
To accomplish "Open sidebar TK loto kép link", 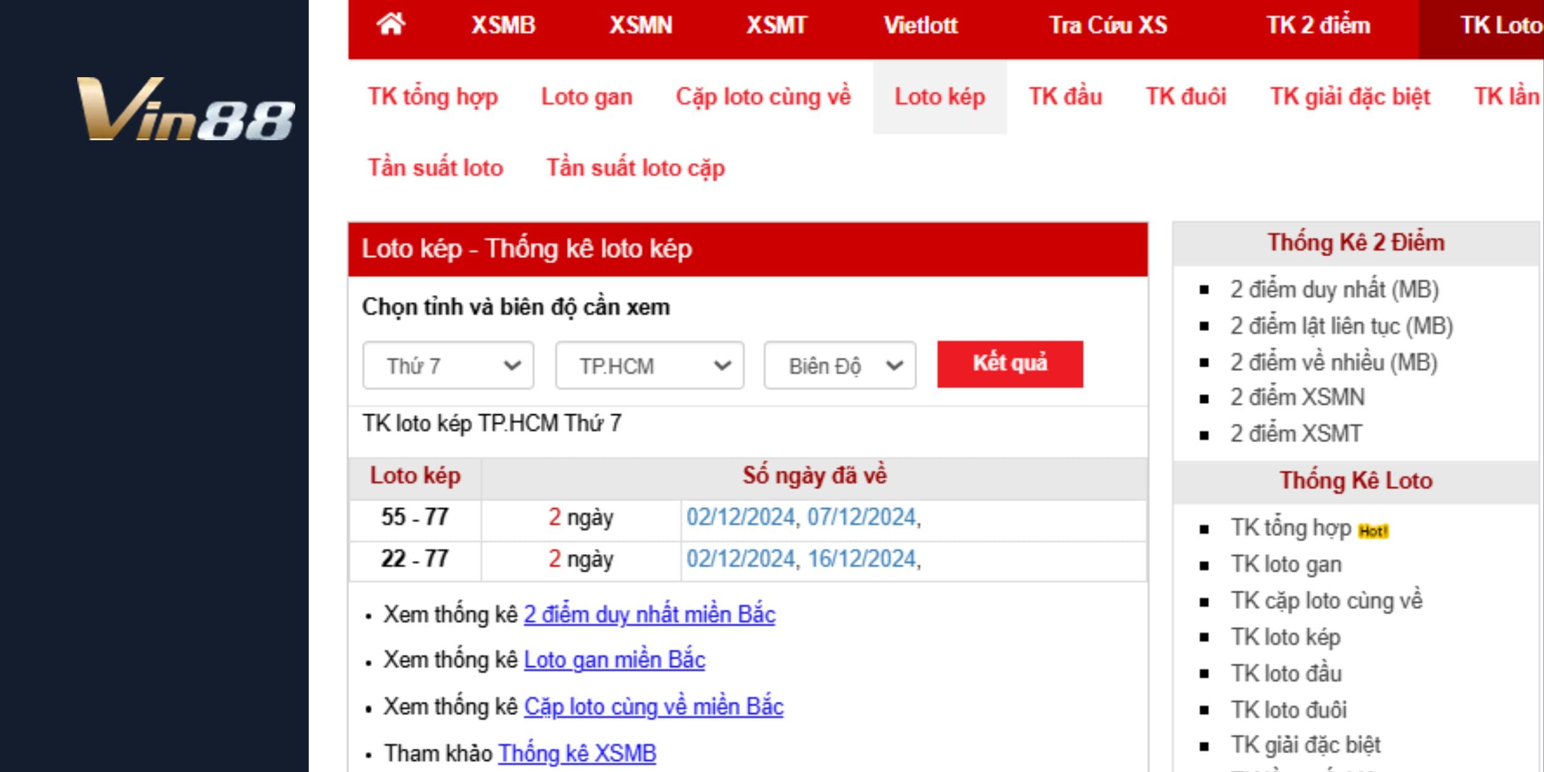I will click(x=1285, y=637).
